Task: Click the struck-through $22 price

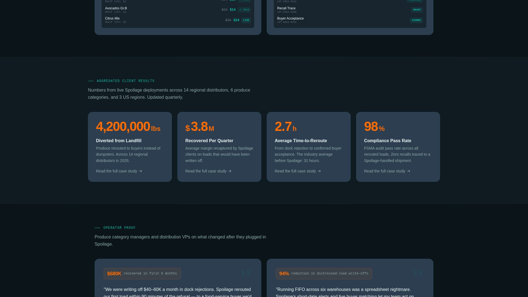Action: click(224, 10)
